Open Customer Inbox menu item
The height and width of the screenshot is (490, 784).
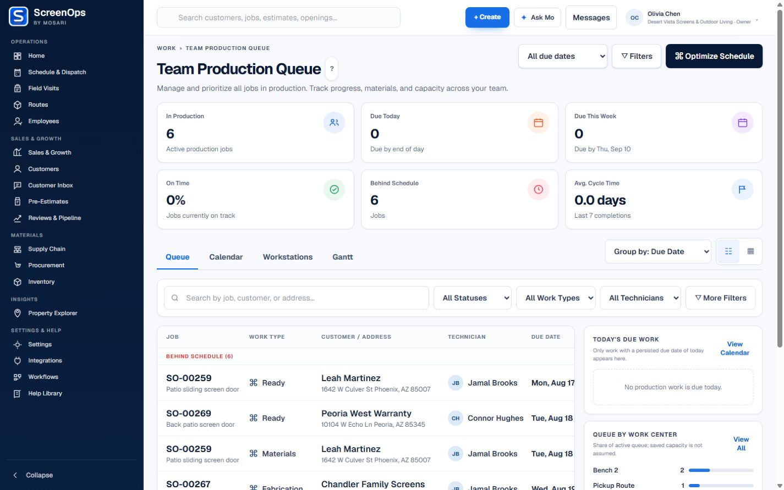tap(51, 185)
